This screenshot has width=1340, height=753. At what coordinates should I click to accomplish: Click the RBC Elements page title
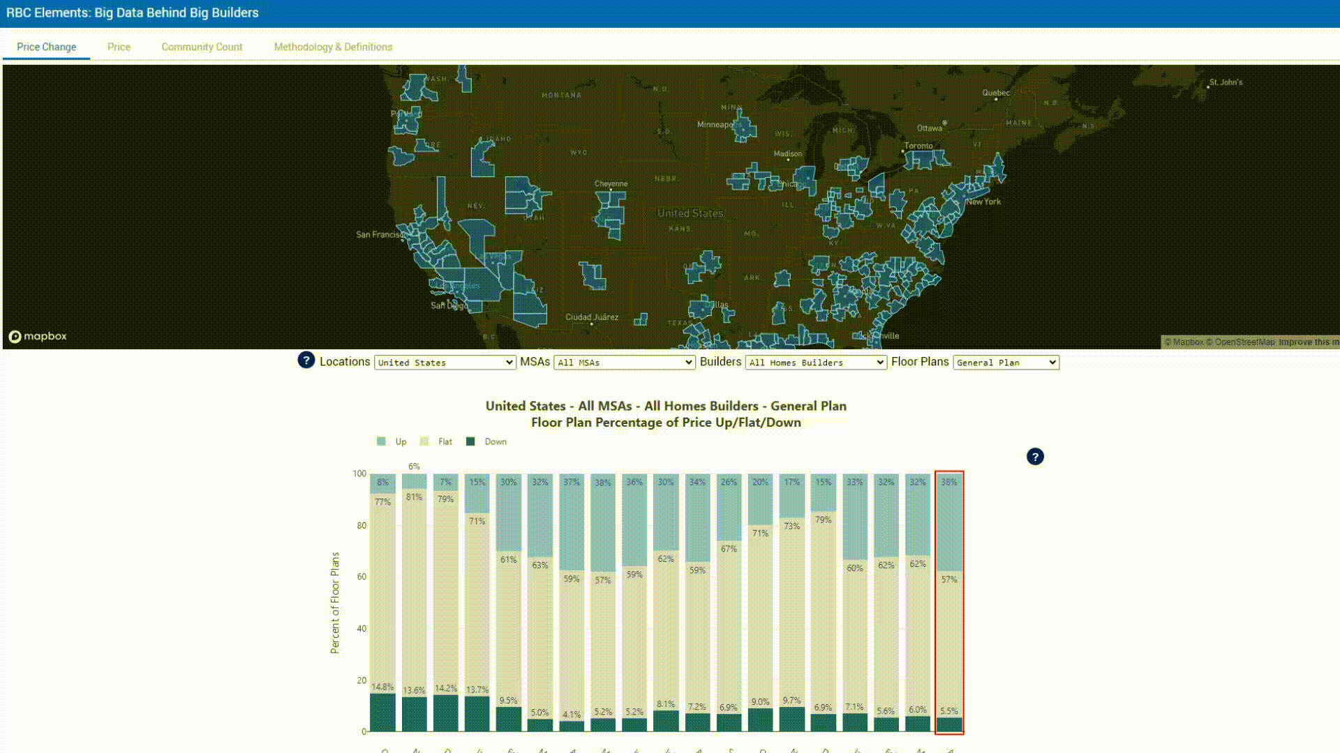[x=132, y=13]
